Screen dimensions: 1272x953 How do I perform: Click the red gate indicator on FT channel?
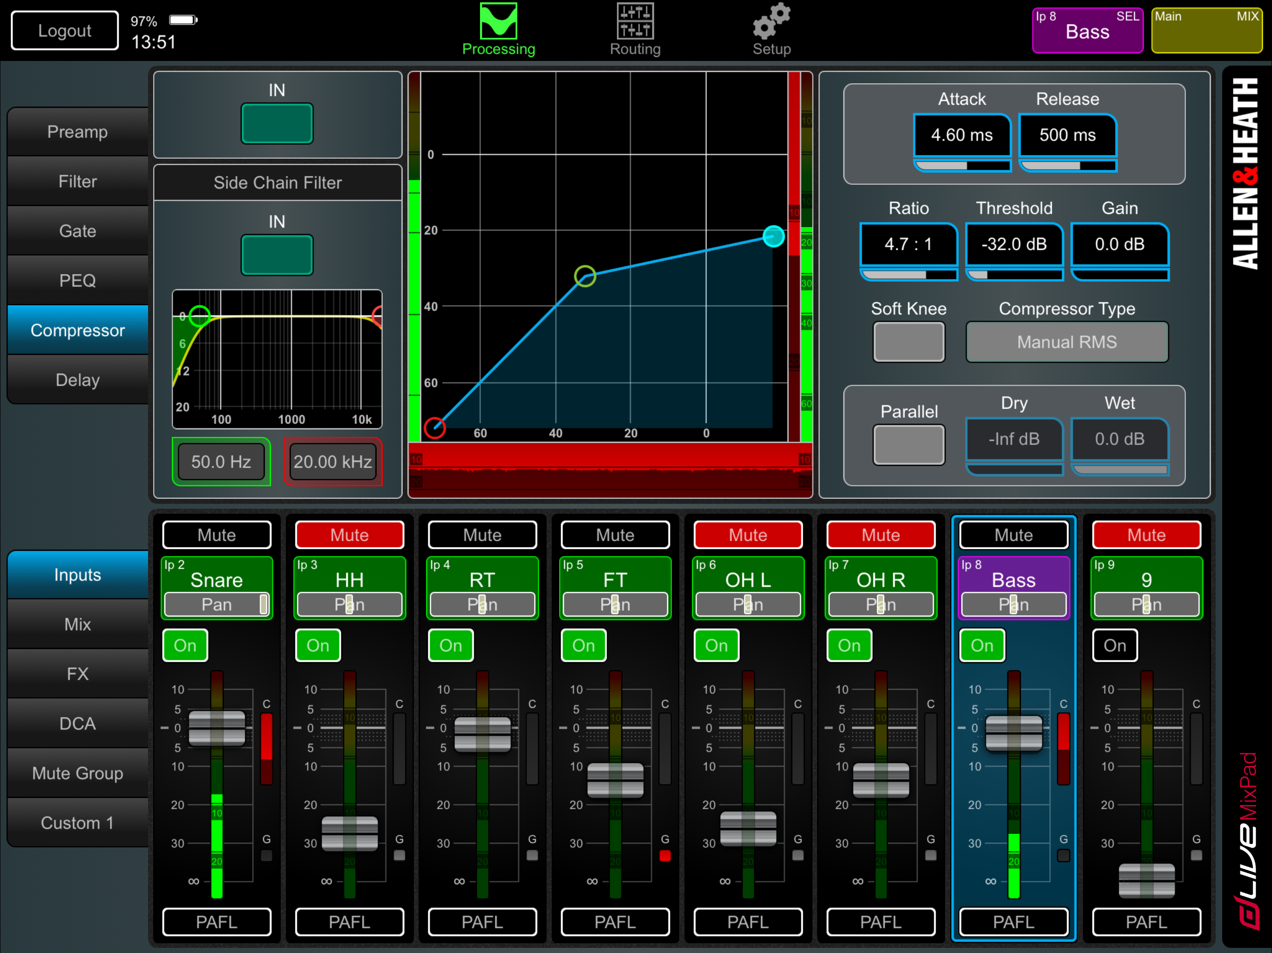665,855
